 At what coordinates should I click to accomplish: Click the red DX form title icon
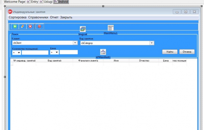click(x=10, y=12)
